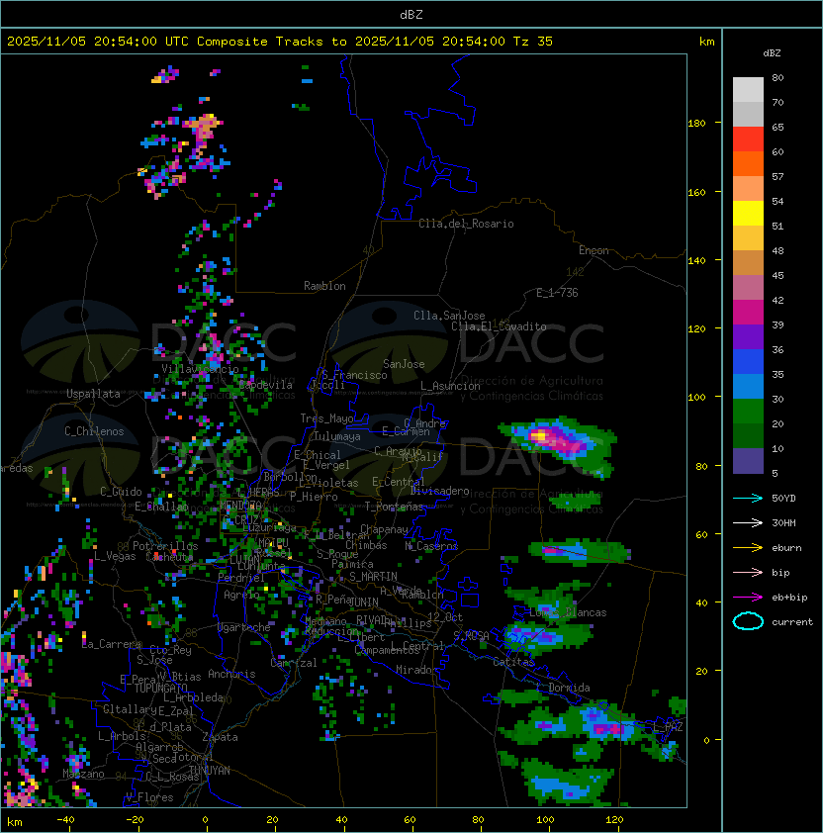The image size is (823, 833).
Task: Click the 'eb+bip' legend label
Action: [789, 598]
